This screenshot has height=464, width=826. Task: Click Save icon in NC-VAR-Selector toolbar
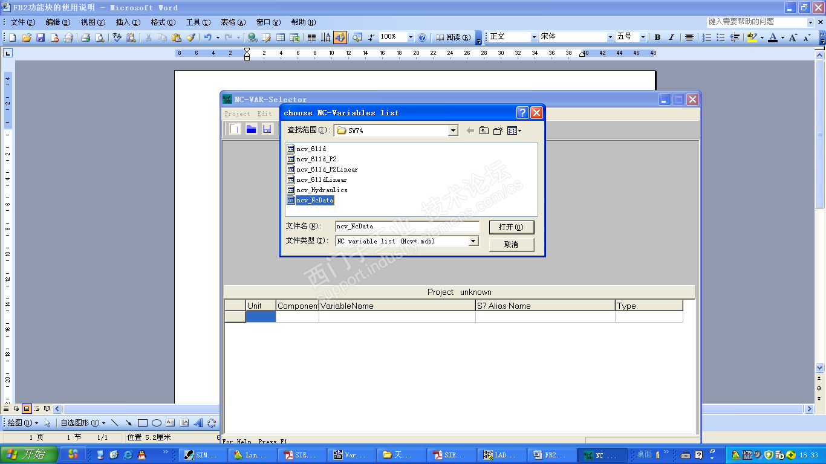pos(267,129)
